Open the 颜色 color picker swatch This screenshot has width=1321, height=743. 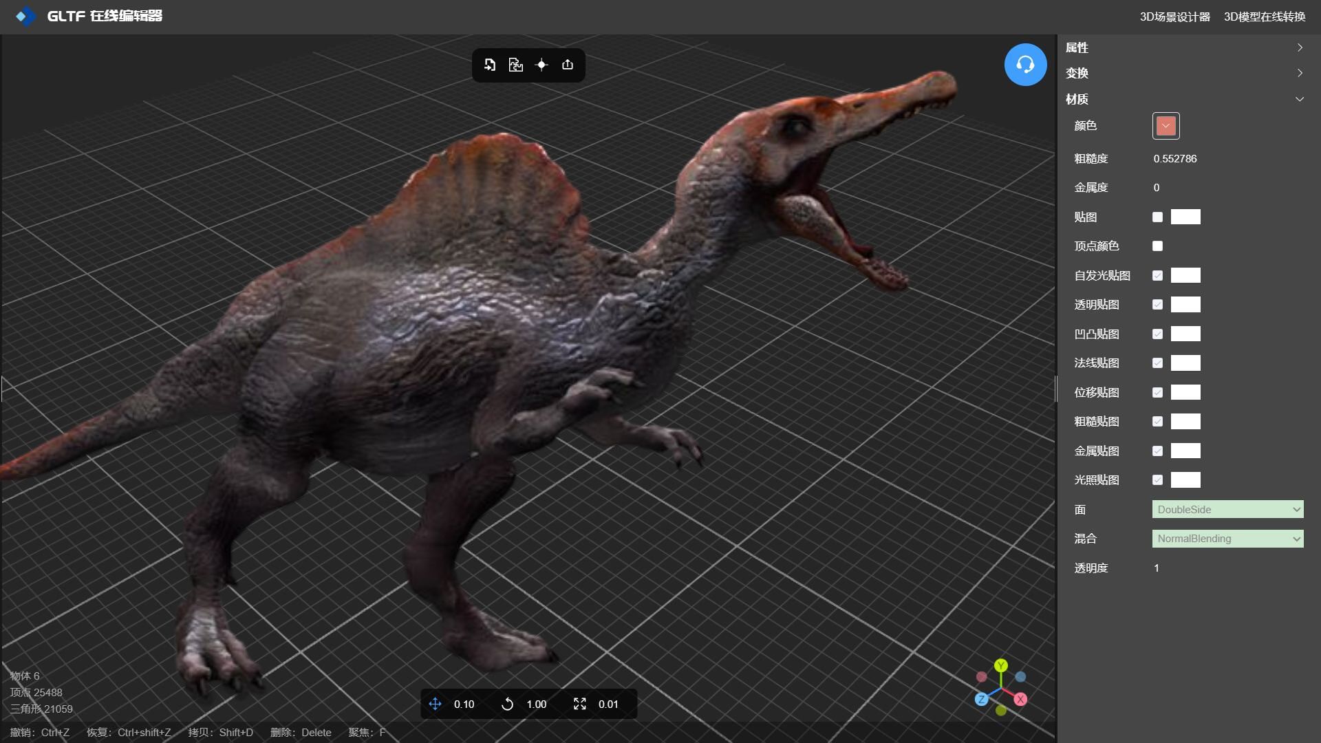click(1166, 126)
